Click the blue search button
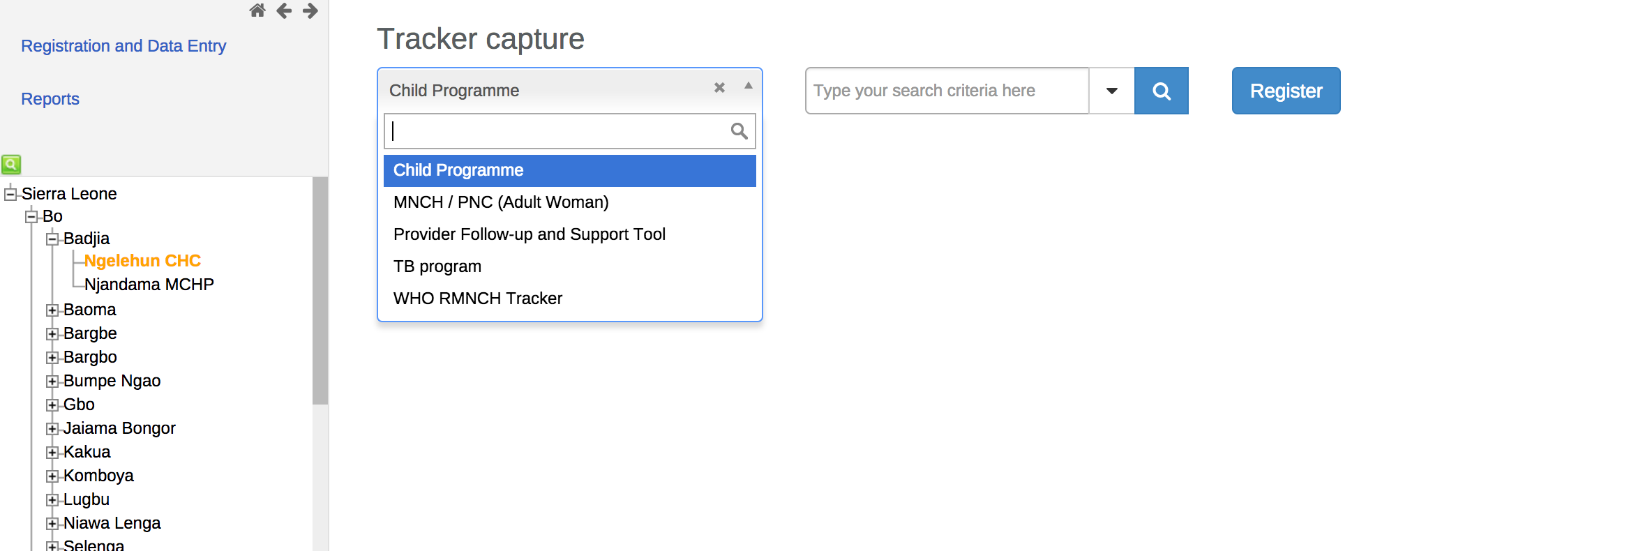The height and width of the screenshot is (551, 1652). click(1161, 91)
